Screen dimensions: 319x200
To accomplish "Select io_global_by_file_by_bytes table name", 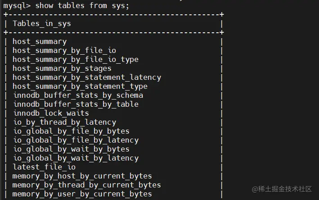I will click(x=71, y=131).
